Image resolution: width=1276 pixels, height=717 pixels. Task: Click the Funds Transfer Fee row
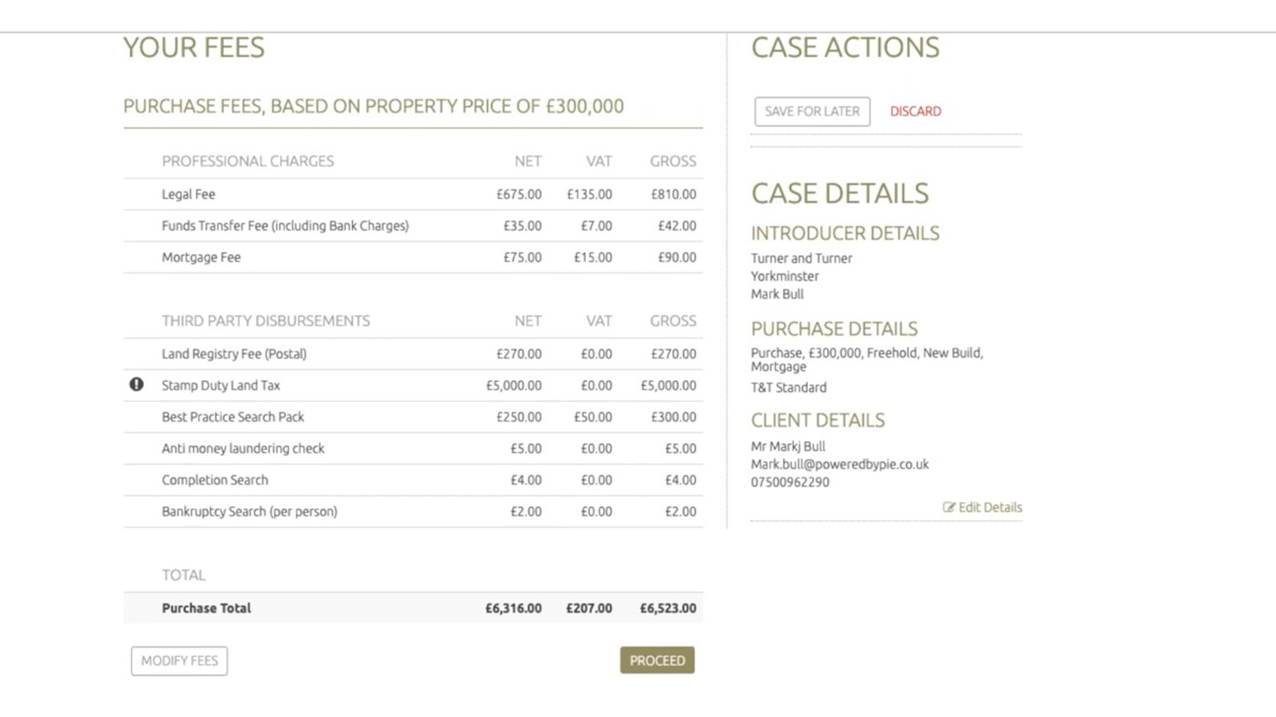285,226
